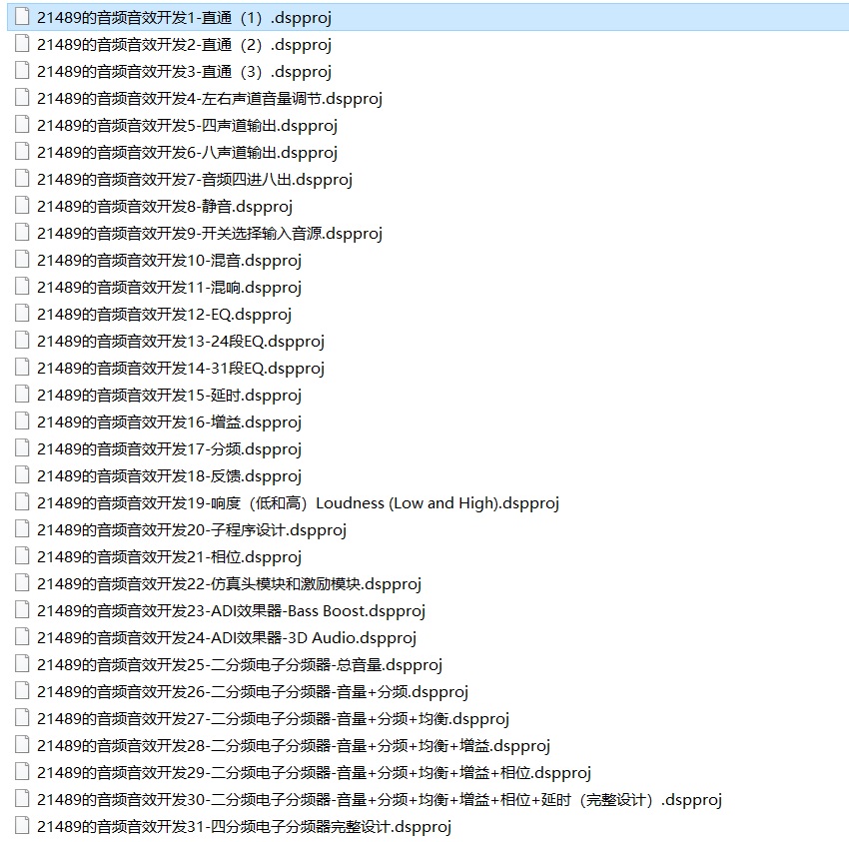Viewport: 849px width, 842px height.
Task: Select file name 音效开发30 (完整设计).dspproj
Action: (x=380, y=800)
